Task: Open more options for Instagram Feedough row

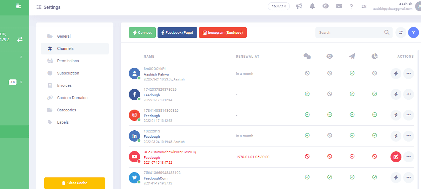Action: click(408, 115)
